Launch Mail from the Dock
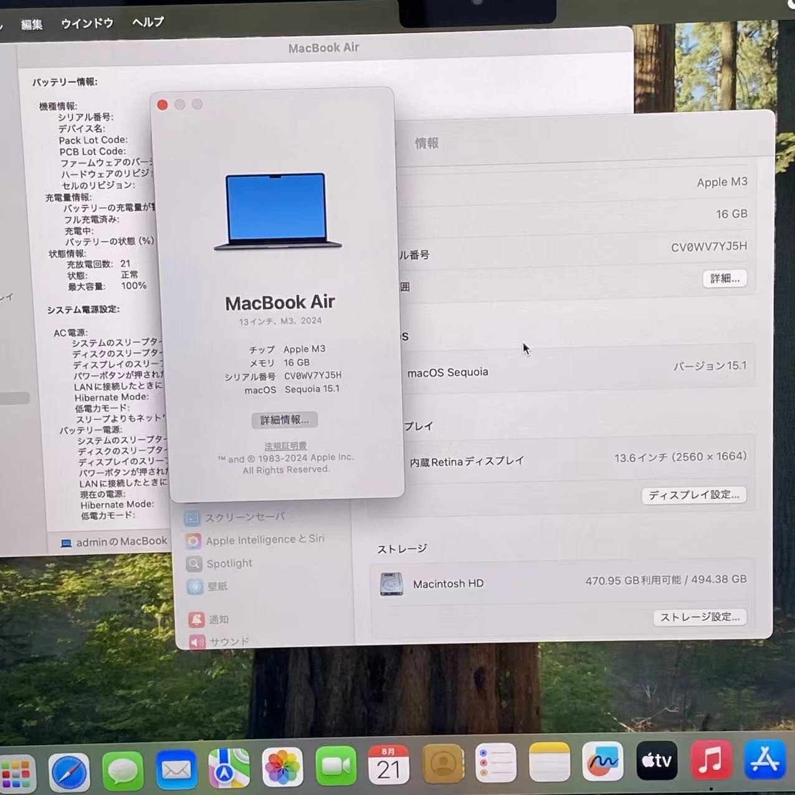This screenshot has height=795, width=795. [176, 769]
